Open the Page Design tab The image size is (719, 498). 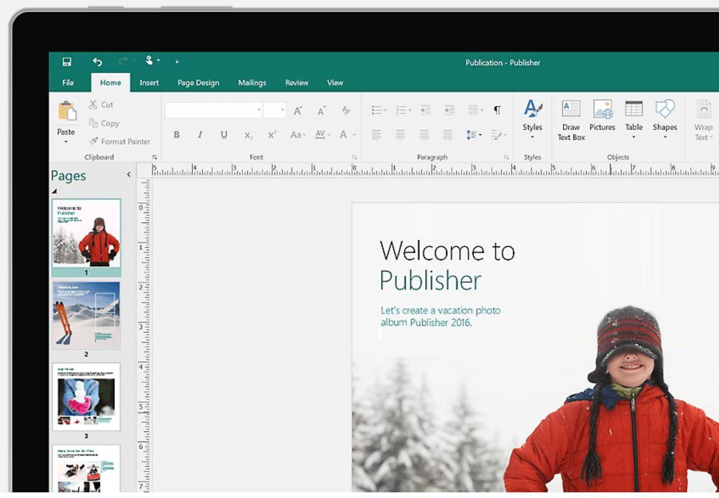pyautogui.click(x=198, y=82)
